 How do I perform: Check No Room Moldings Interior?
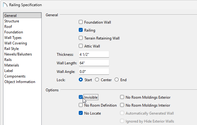coord(122,105)
